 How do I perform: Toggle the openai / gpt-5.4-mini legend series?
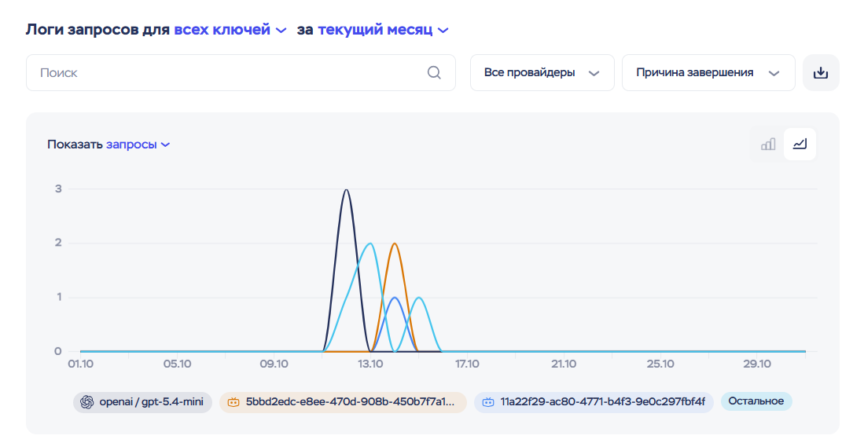143,402
